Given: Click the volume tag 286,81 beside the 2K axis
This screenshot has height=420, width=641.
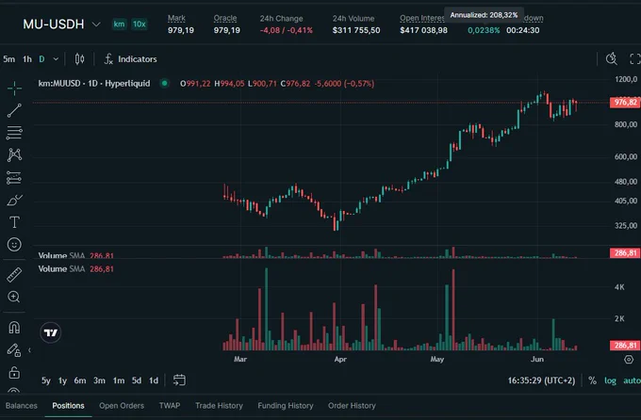Looking at the screenshot, I should tap(625, 346).
